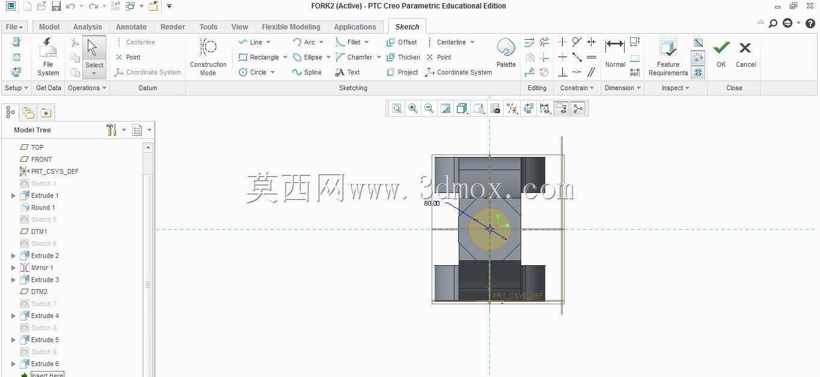Apply the Tangent constraint
Viewport: 820px width, 377px height.
(577, 42)
